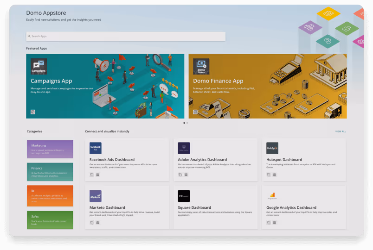Open the Marketo logo icon
The height and width of the screenshot is (250, 373).
[x=96, y=196]
